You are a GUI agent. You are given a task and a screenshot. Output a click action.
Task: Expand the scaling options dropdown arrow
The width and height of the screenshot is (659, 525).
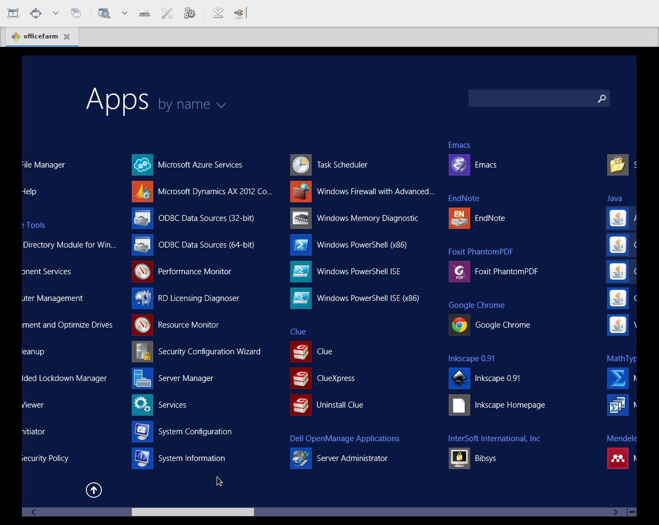pos(124,13)
